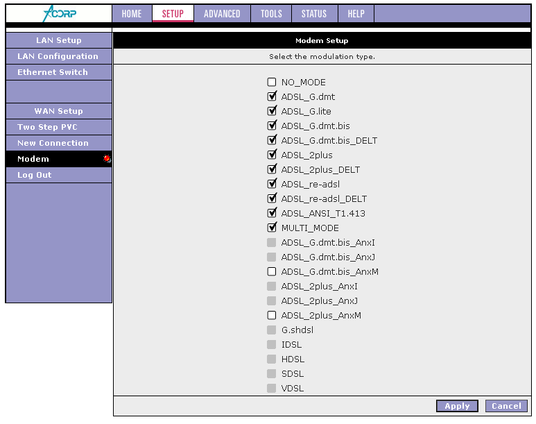Viewport: 536px width, 424px height.
Task: Uncheck ADSL_re-adsl modulation
Action: [272, 184]
